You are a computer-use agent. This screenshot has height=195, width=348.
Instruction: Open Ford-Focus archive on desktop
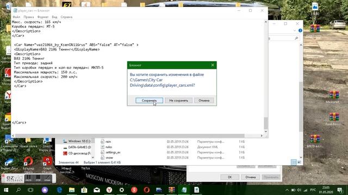tap(333, 119)
